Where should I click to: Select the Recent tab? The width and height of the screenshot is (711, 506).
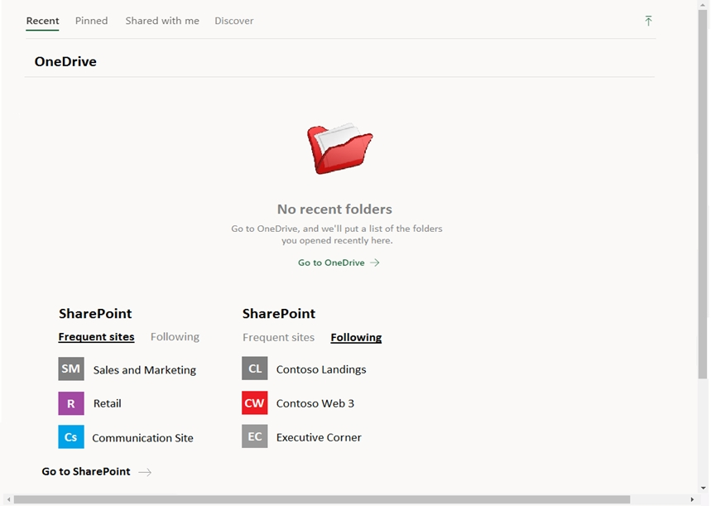click(x=42, y=21)
